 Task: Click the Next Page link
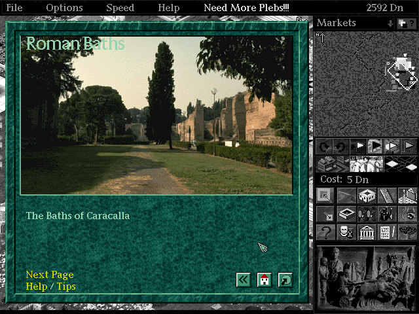pos(50,275)
